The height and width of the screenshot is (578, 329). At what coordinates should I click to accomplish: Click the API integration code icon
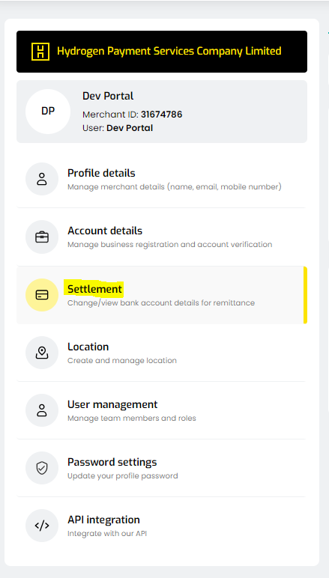pyautogui.click(x=42, y=526)
